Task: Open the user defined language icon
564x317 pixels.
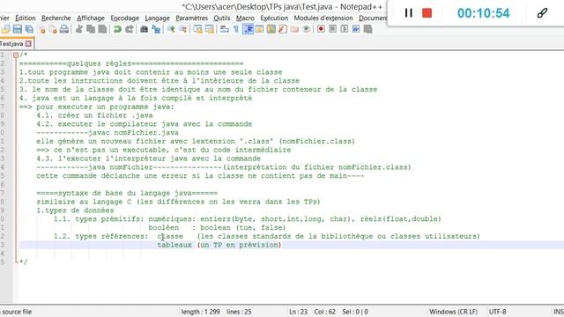Action: pyautogui.click(x=259, y=29)
